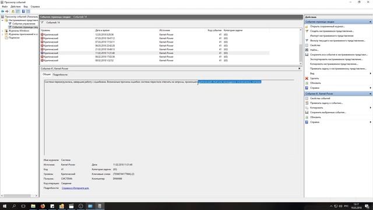This screenshot has height=210, width=373.
Task: Click lower 'Обновить' under the event section
Action: (x=315, y=117)
